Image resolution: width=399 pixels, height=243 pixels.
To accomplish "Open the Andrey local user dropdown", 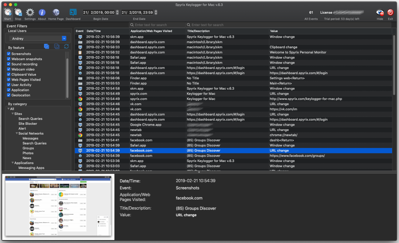I will 38,38.
